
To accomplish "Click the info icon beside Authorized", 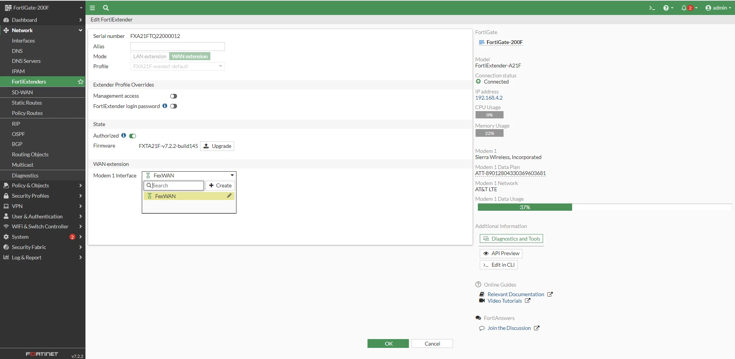I will click(123, 135).
